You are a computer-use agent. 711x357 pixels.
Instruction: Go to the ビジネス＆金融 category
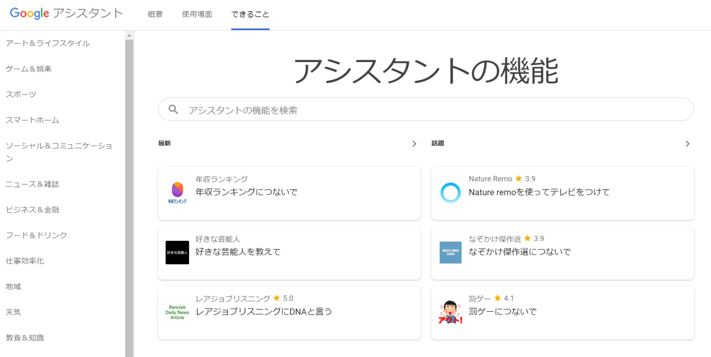pos(33,210)
